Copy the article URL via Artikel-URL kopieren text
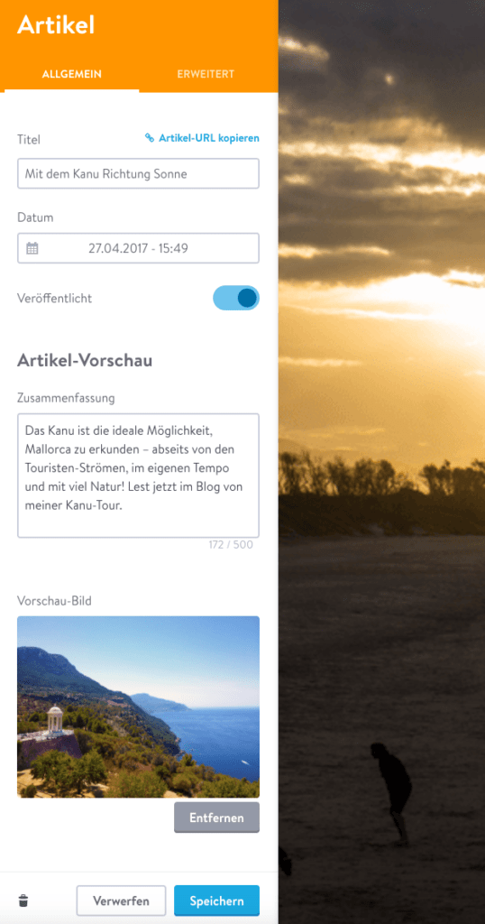Viewport: 485px width, 924px height. click(x=209, y=138)
